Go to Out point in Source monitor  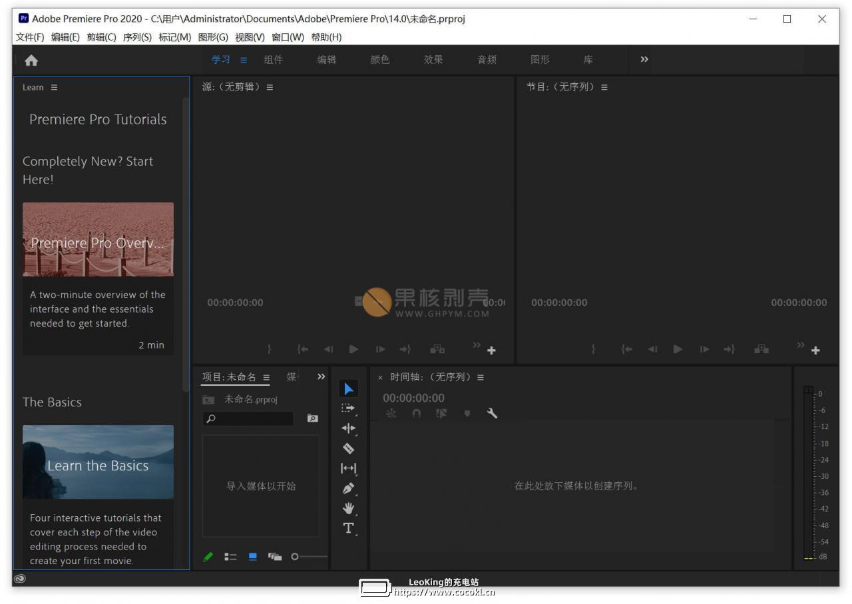(405, 349)
